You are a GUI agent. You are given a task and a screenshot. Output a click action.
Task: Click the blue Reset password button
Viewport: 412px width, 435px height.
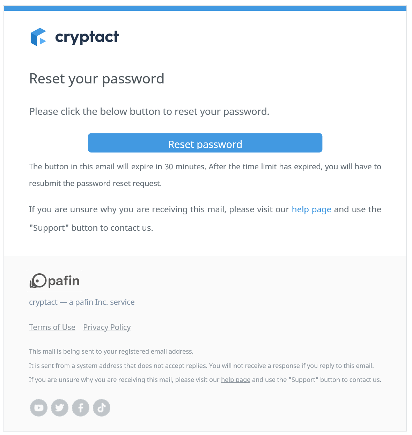click(x=205, y=143)
